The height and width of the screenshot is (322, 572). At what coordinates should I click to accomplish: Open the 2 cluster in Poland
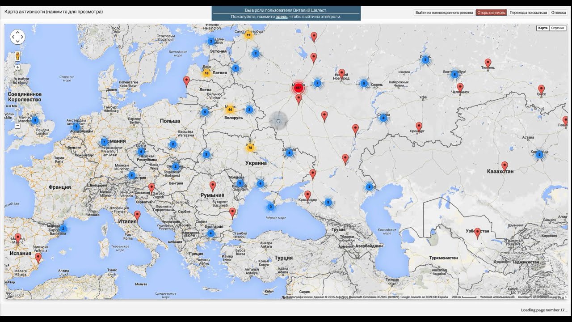tap(172, 144)
